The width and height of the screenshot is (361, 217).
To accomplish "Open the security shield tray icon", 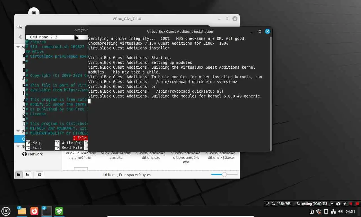I will pyautogui.click(x=319, y=211).
